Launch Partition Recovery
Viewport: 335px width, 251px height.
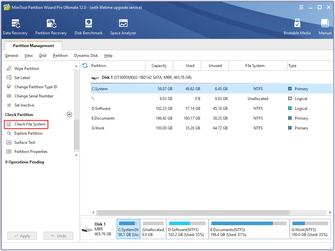(x=51, y=27)
